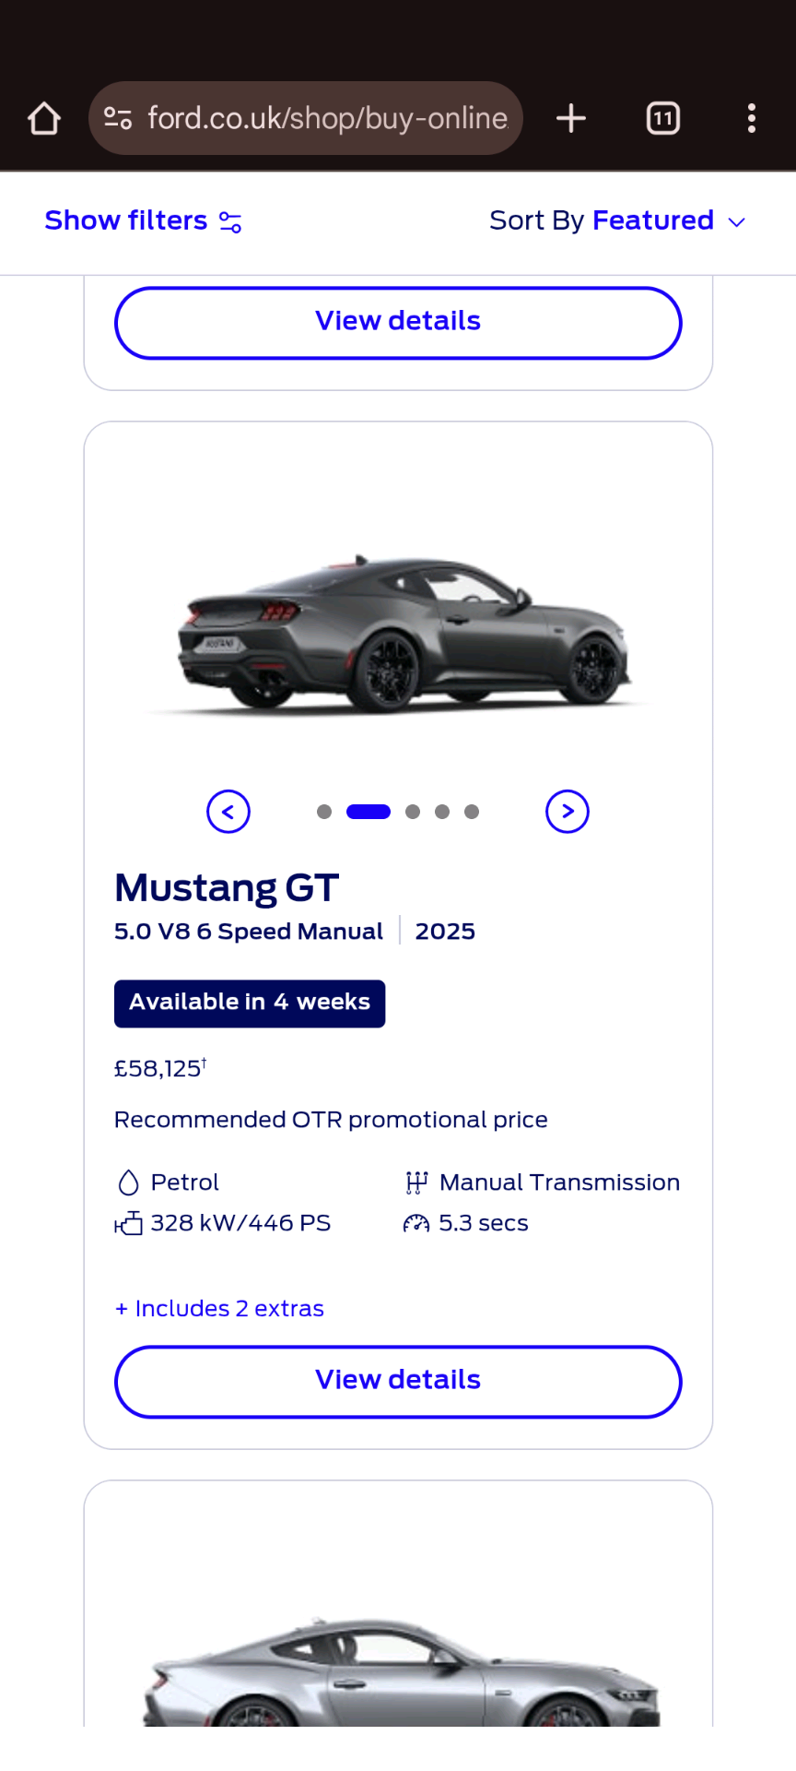Go to previous Mustang GT image
Screen dimensions: 796x1771
point(228,812)
